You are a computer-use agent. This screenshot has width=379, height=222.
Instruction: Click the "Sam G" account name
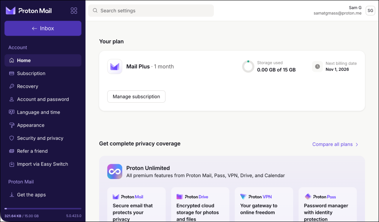(x=355, y=8)
